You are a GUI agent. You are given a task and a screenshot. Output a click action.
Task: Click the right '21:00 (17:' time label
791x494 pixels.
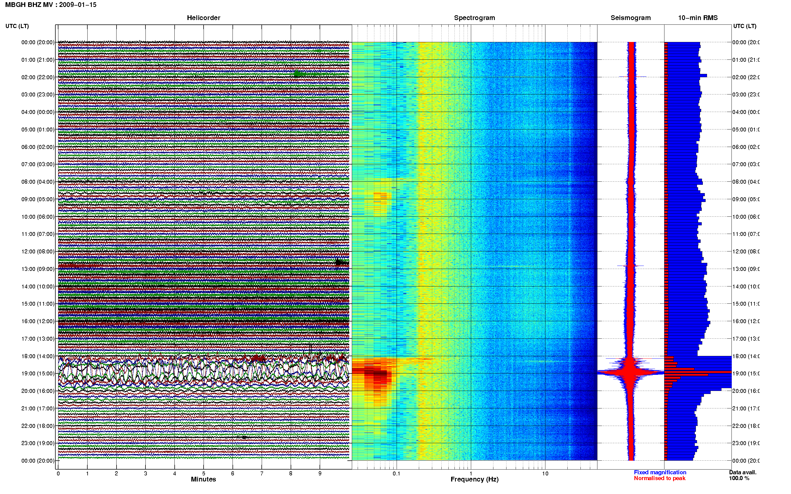pos(746,408)
